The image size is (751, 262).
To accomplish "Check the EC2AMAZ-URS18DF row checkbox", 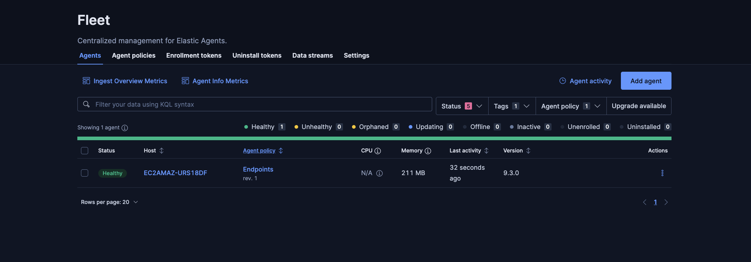I will tap(85, 173).
